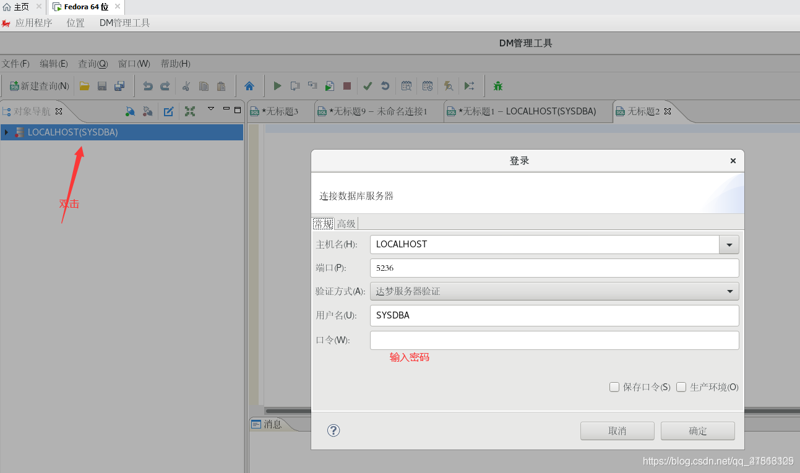Click the help question mark icon
The height and width of the screenshot is (473, 800).
click(x=333, y=430)
